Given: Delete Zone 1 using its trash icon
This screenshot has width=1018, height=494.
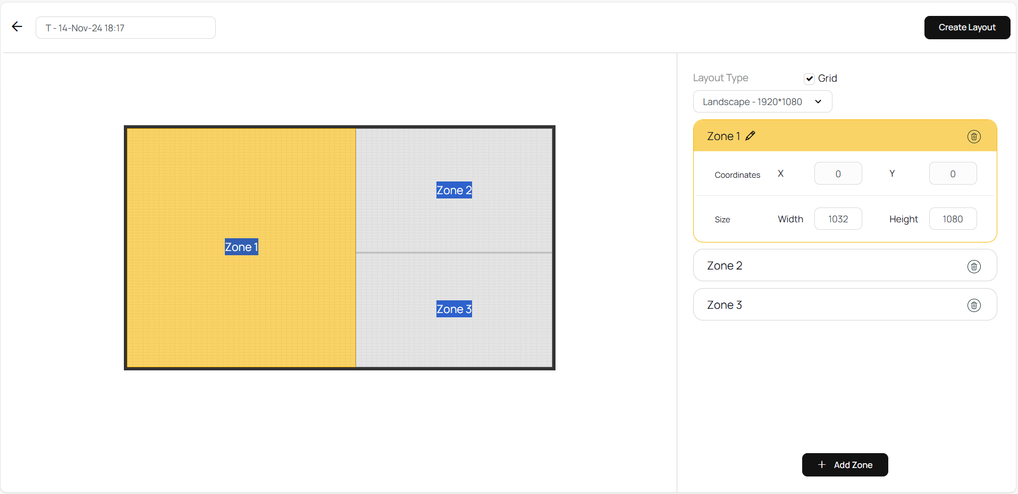Looking at the screenshot, I should pyautogui.click(x=974, y=137).
